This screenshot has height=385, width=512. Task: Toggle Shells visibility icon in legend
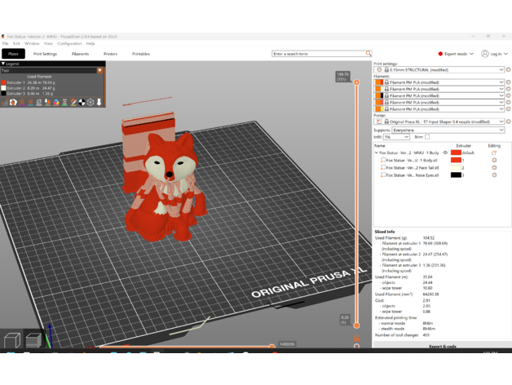pos(90,103)
